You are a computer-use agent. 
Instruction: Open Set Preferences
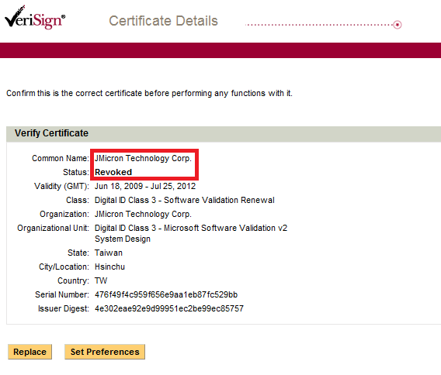tap(105, 352)
